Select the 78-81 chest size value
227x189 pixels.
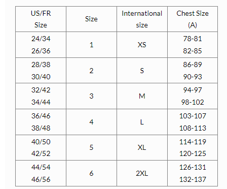point(193,39)
